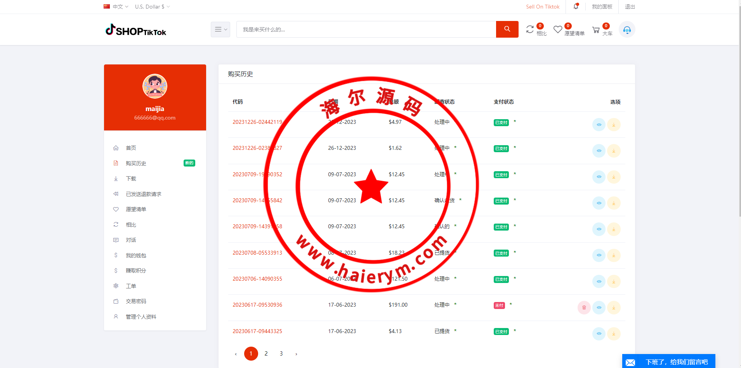Viewport: 741px width, 368px height.
Task: Click the customer service headset icon
Action: (627, 30)
